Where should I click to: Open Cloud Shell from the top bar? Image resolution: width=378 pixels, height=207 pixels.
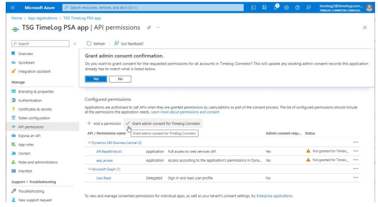(254, 7)
